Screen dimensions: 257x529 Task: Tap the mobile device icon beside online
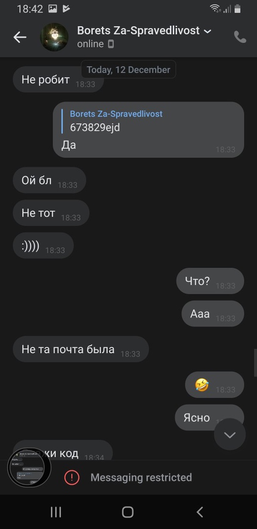point(111,44)
